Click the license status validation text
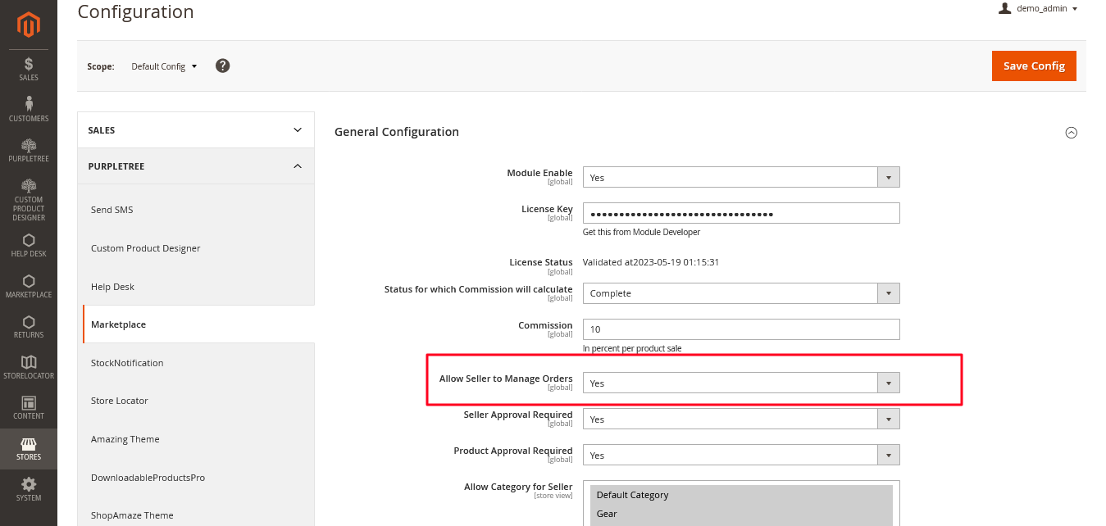Screen dimensions: 1106x526 650,262
